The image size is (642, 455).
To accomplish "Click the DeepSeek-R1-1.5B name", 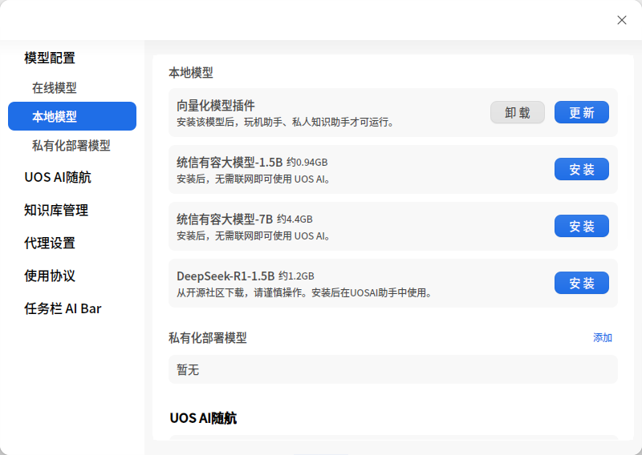I will point(226,276).
